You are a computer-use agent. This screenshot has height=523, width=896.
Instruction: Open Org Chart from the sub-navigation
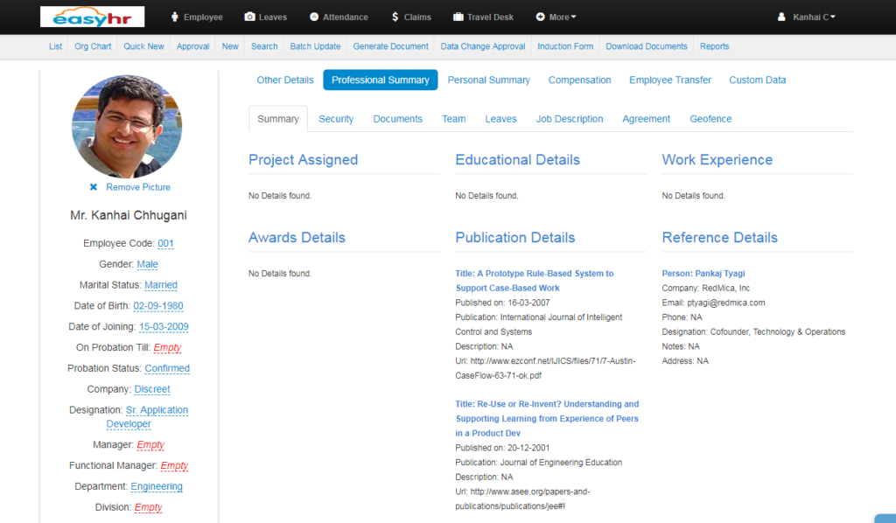click(92, 46)
